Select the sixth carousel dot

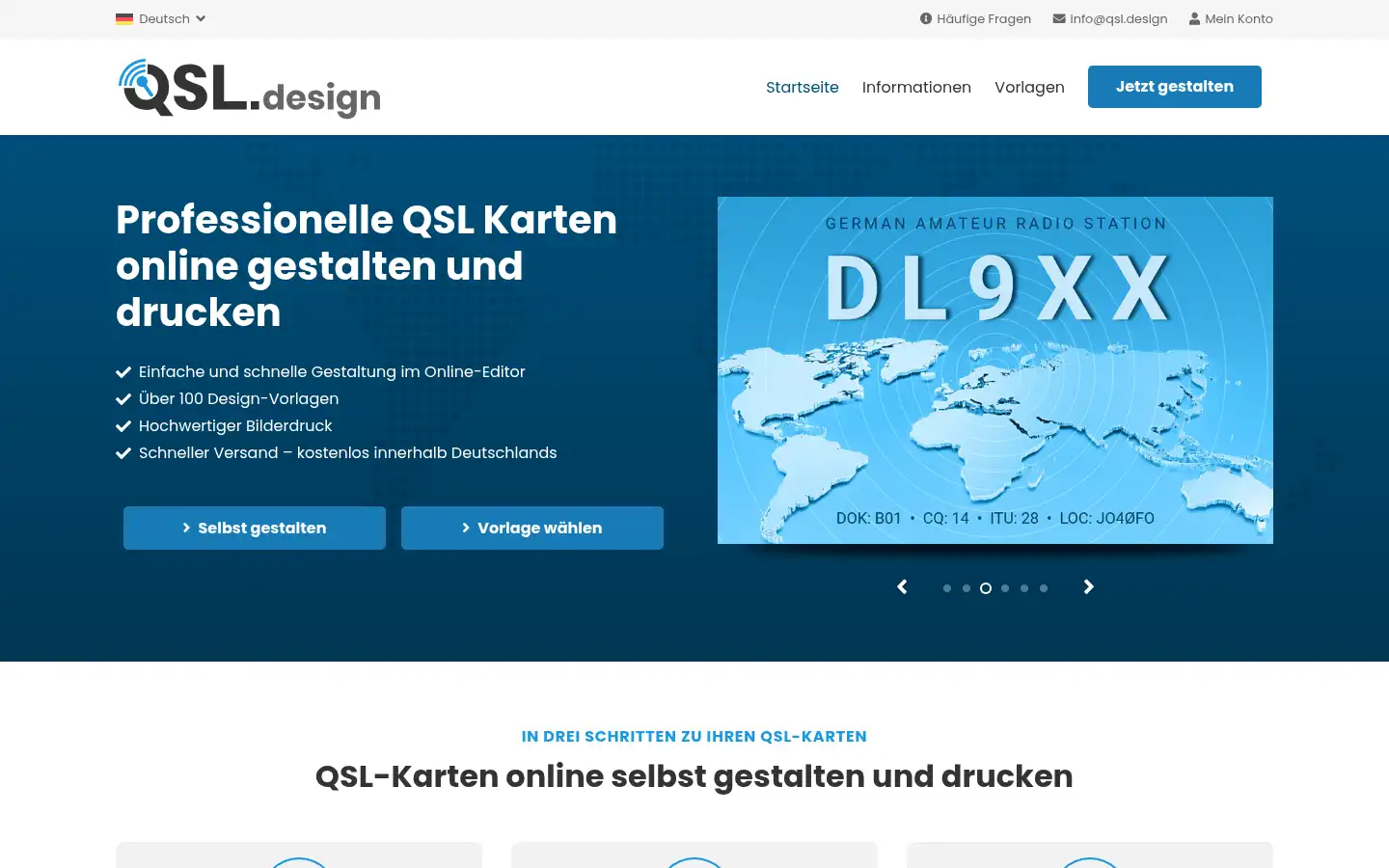point(1044,588)
